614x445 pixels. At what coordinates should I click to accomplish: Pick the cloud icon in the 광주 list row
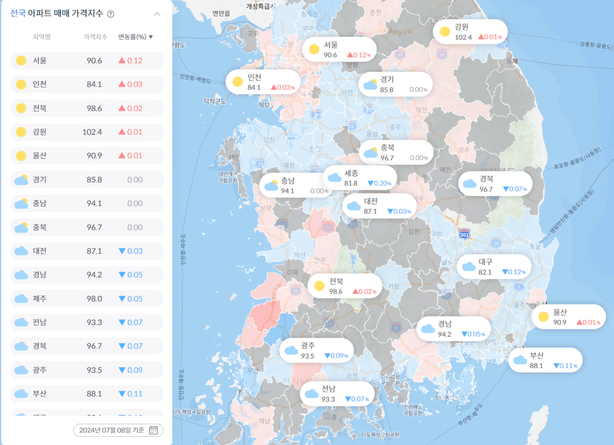(21, 370)
